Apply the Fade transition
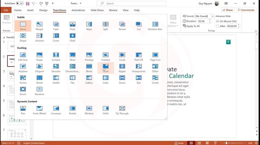Screen dimensions: 260x145 [x=56, y=26]
